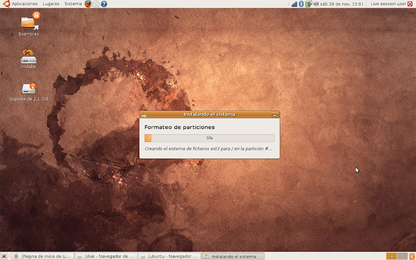This screenshot has height=260, width=416.
Task: Switch to disk - Navegador de taskbar window
Action: coord(106,256)
